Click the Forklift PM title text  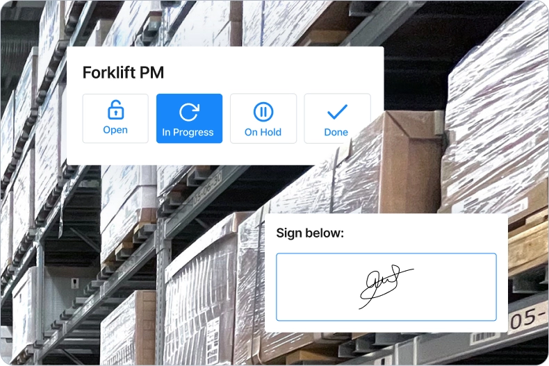[123, 72]
